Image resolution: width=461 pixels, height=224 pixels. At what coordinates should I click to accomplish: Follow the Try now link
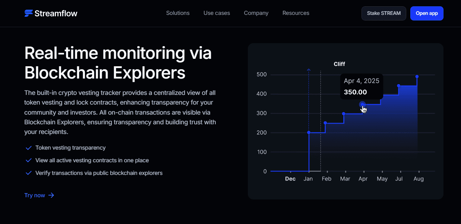click(39, 195)
